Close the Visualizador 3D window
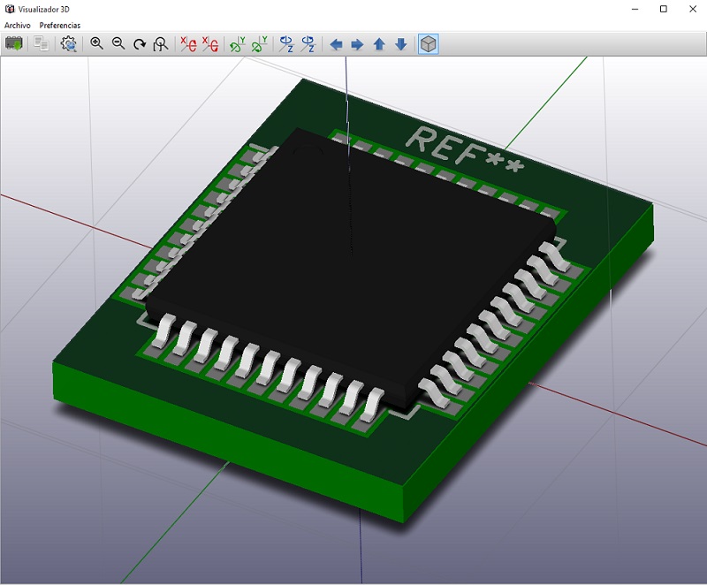 [x=693, y=9]
